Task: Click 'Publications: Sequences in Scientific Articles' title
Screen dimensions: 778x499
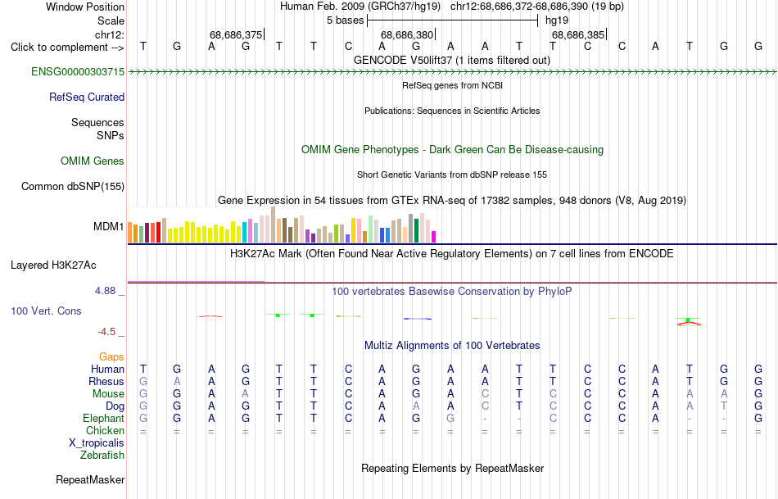Action: pyautogui.click(x=452, y=111)
